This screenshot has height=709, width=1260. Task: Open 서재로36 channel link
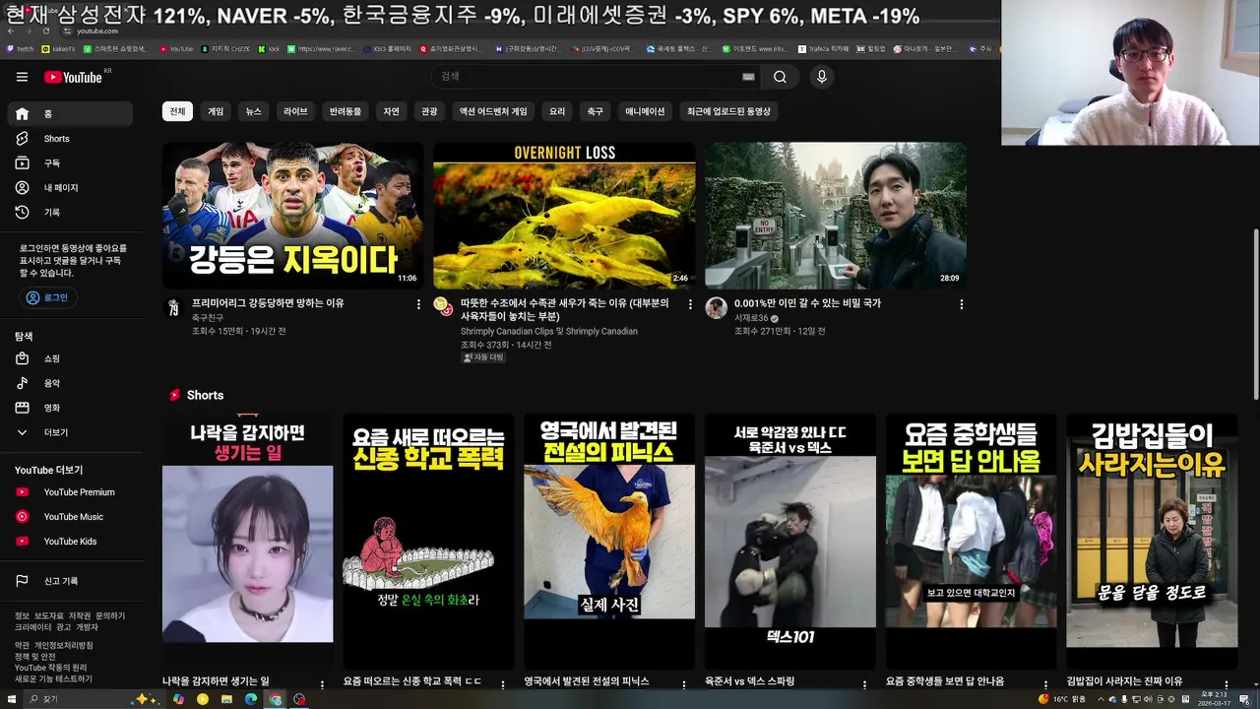751,318
